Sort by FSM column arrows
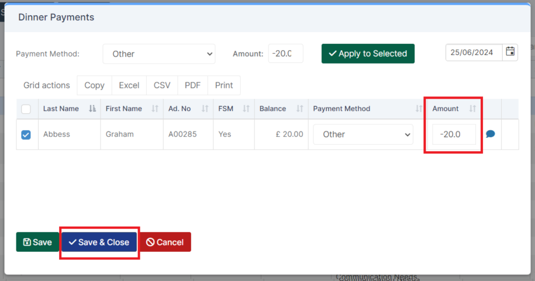 tap(246, 109)
